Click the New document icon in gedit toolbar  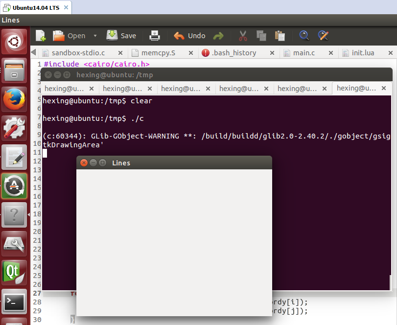(41, 36)
